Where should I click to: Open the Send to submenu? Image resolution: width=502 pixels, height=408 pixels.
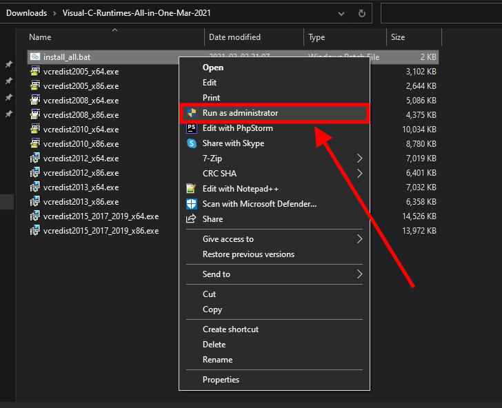click(359, 274)
